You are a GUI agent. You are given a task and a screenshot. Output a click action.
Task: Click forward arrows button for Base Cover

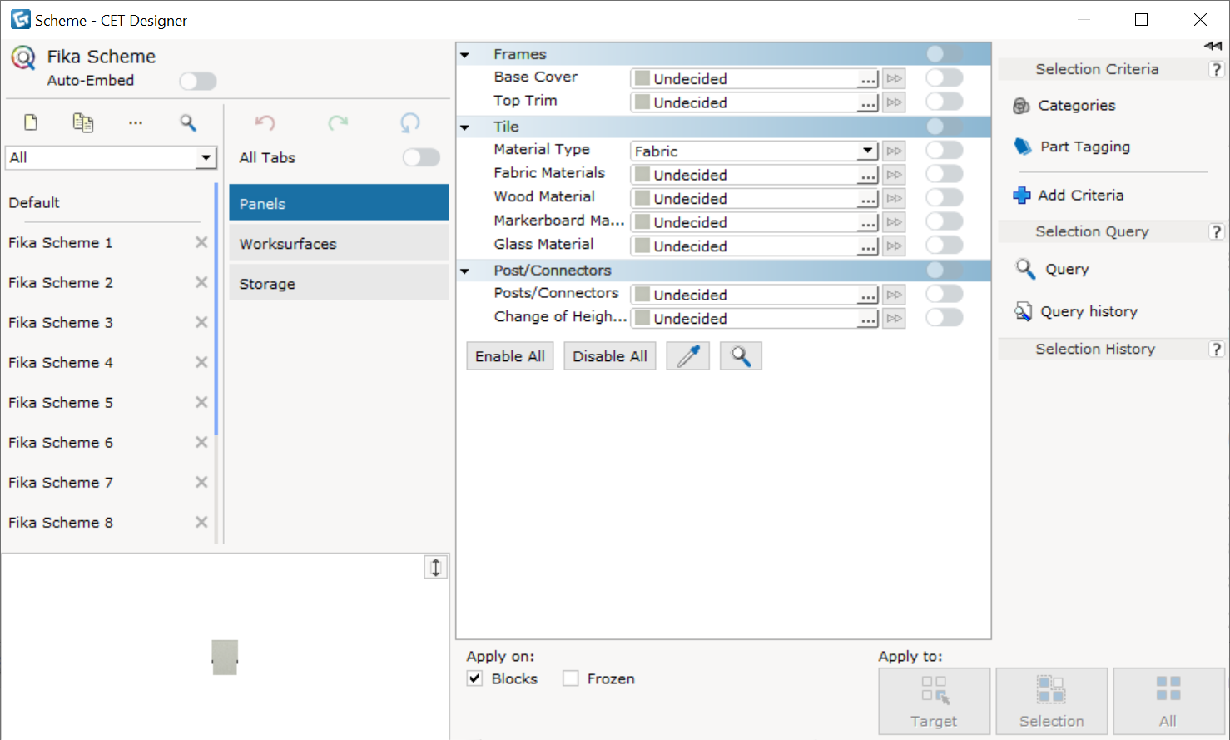tap(895, 78)
